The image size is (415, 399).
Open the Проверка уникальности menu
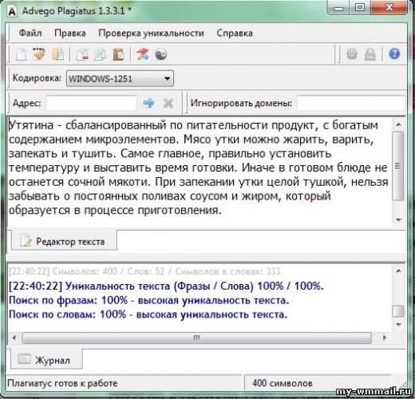[151, 33]
